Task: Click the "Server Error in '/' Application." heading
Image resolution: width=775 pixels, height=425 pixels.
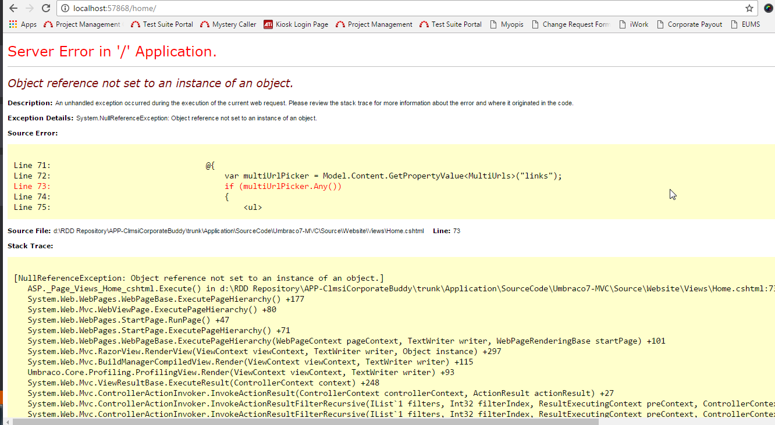Action: (x=112, y=52)
